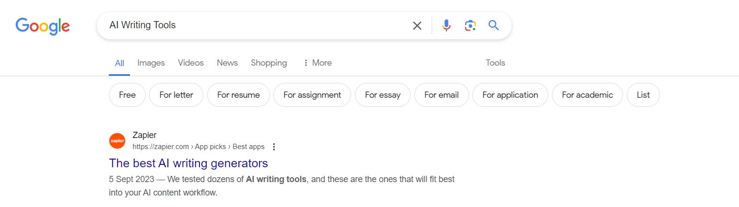Open The best AI writing generators link
Image resolution: width=739 pixels, height=207 pixels.
[188, 163]
